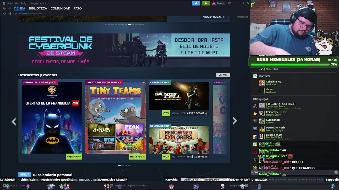
Task: Click the store URL address field
Action: 28,13
